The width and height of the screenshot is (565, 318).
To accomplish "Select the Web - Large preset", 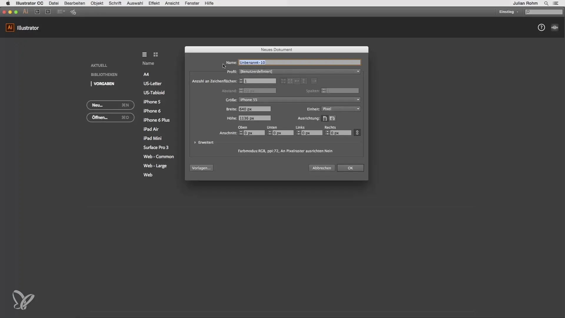I will pyautogui.click(x=155, y=166).
